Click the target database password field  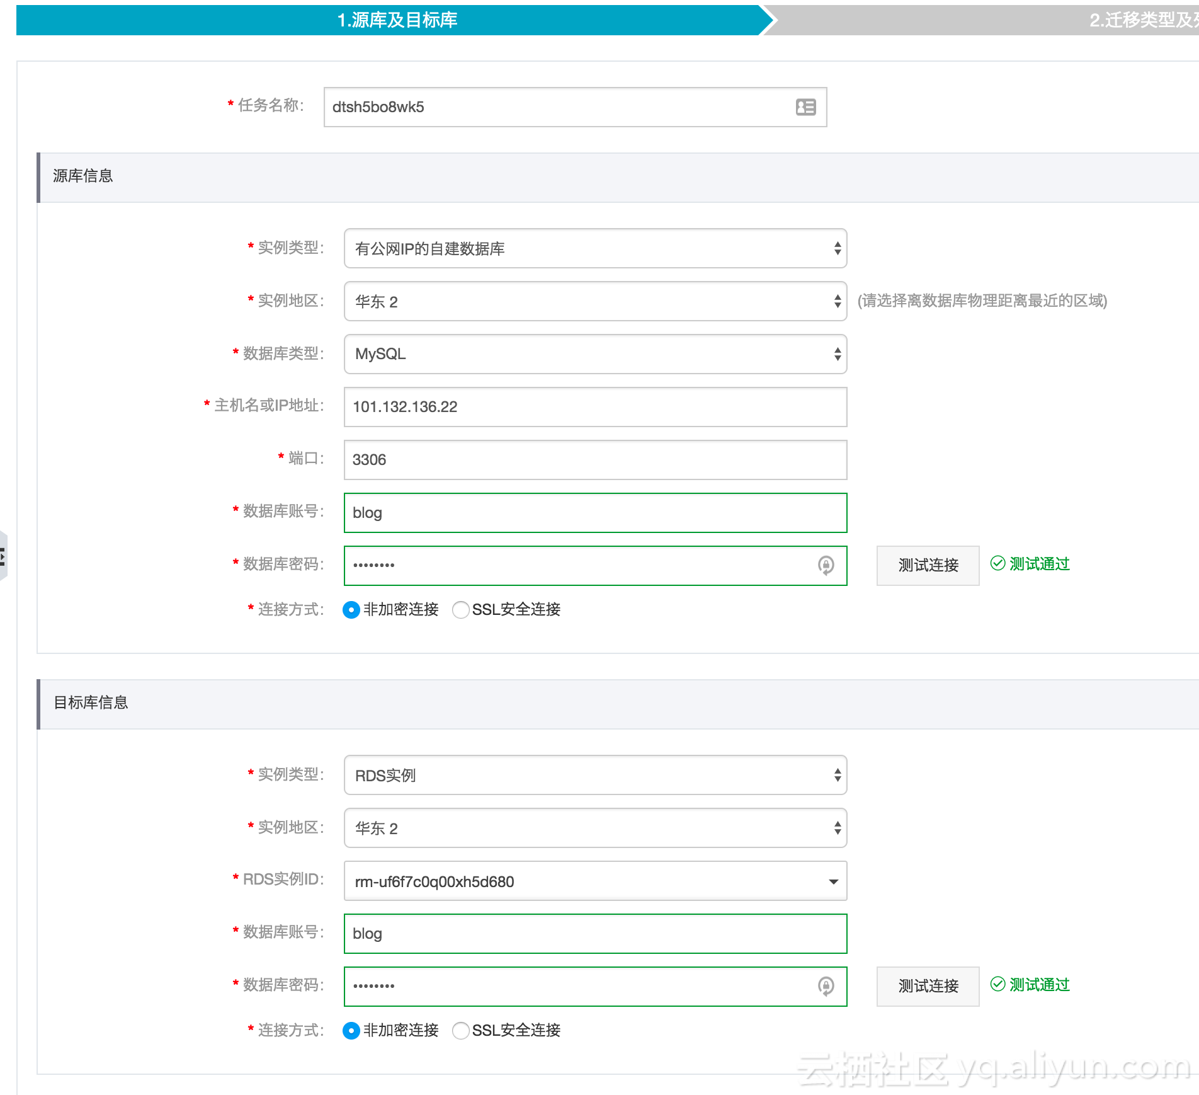point(595,987)
